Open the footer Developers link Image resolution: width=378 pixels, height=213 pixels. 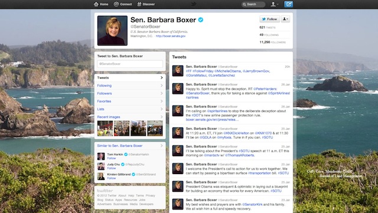(x=146, y=204)
